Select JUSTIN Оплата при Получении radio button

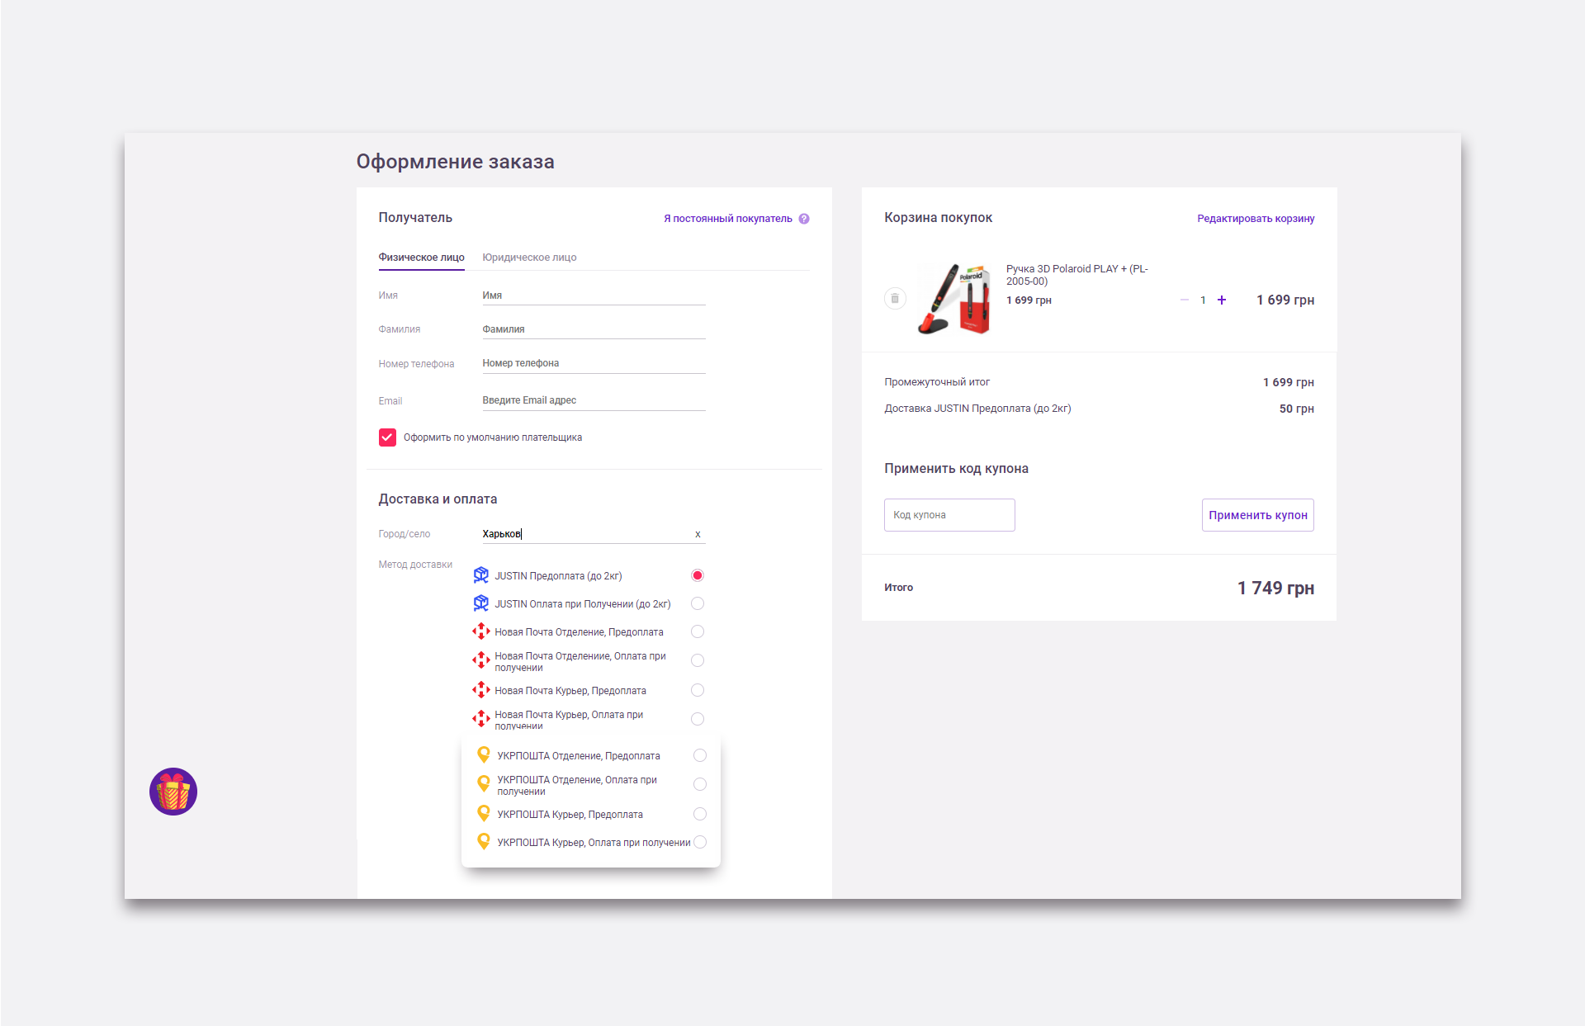click(x=698, y=603)
